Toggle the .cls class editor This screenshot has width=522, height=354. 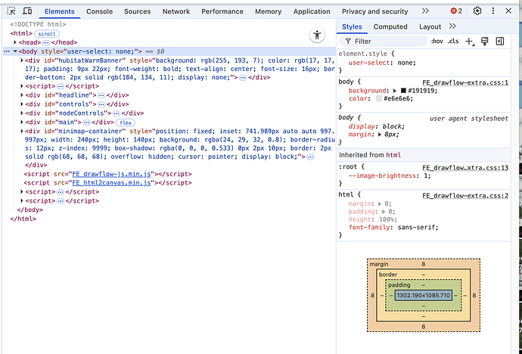452,42
